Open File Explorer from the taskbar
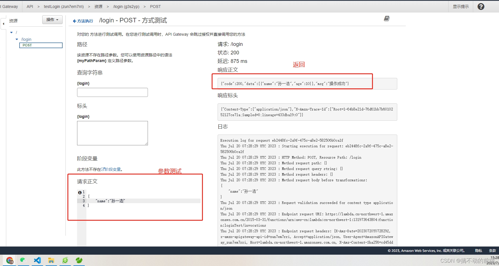 pyautogui.click(x=51, y=260)
